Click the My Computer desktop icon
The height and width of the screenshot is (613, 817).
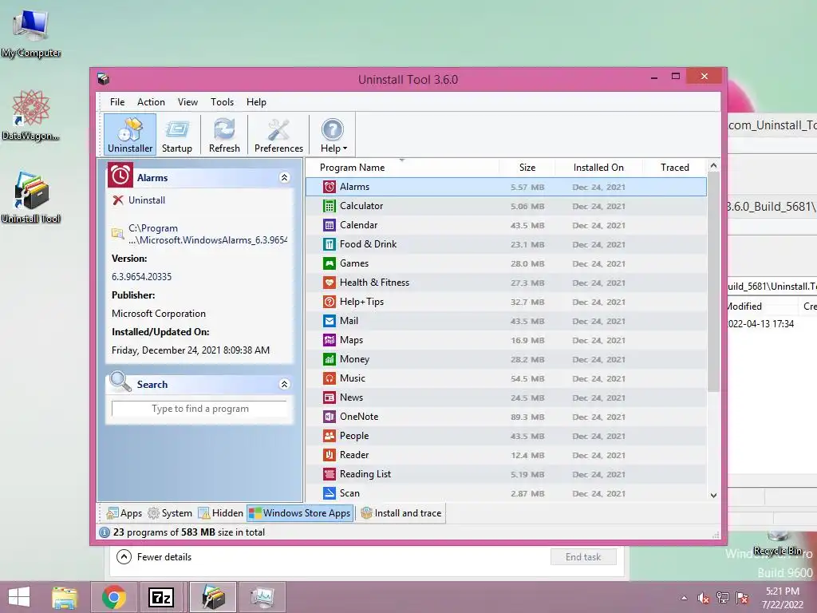point(31,34)
